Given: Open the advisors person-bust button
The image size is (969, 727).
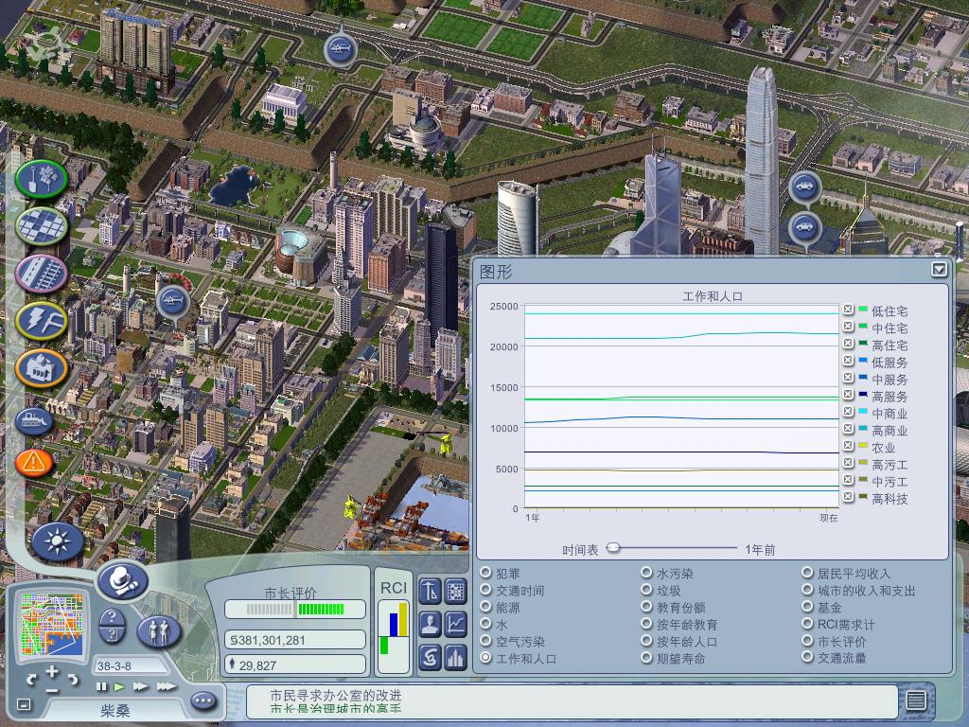Looking at the screenshot, I should (430, 625).
